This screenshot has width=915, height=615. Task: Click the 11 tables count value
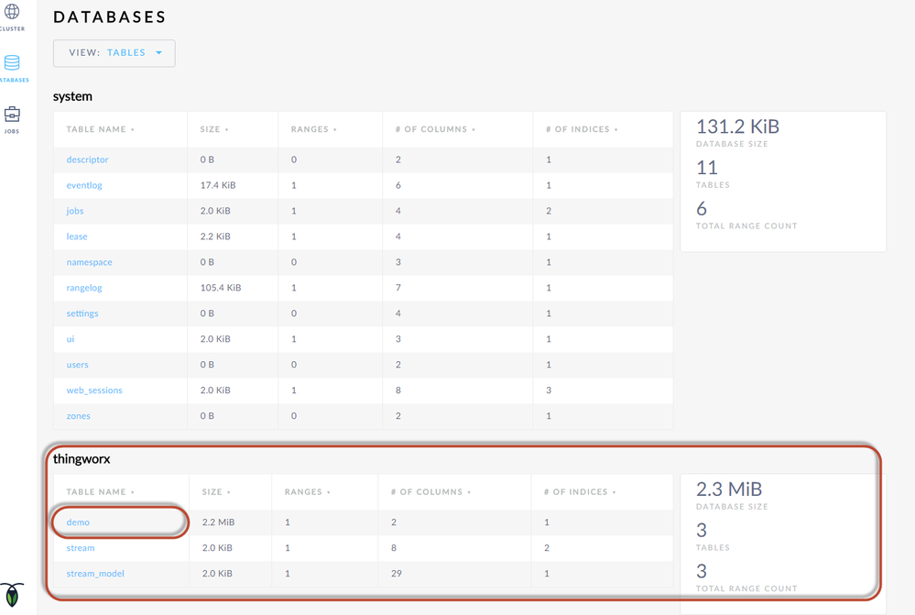[707, 169]
